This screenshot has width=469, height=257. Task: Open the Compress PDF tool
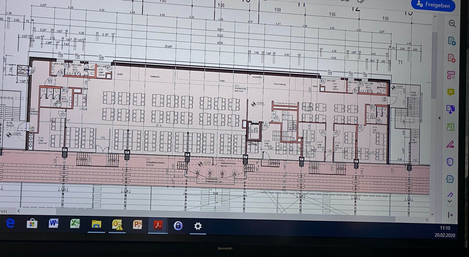point(450,179)
